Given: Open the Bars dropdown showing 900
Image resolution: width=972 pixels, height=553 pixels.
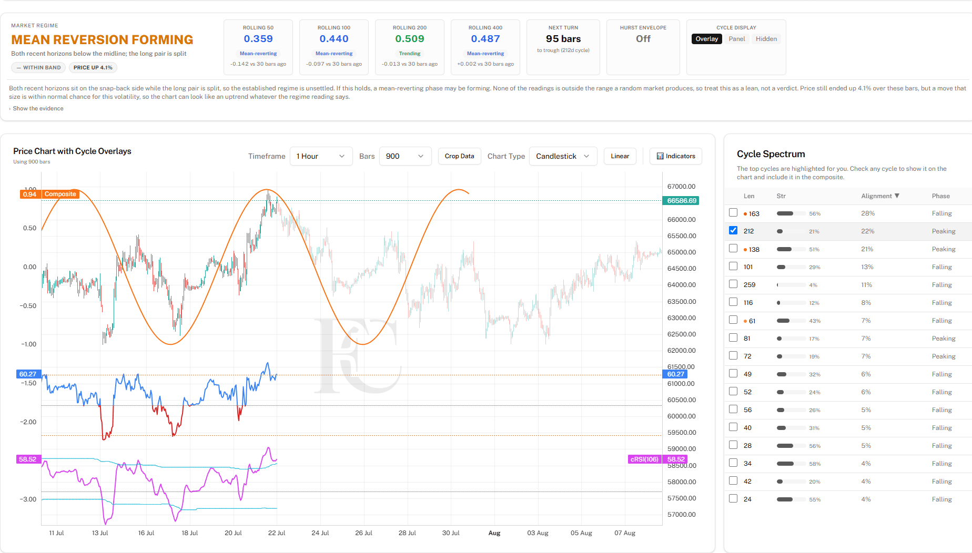Looking at the screenshot, I should click(x=405, y=156).
